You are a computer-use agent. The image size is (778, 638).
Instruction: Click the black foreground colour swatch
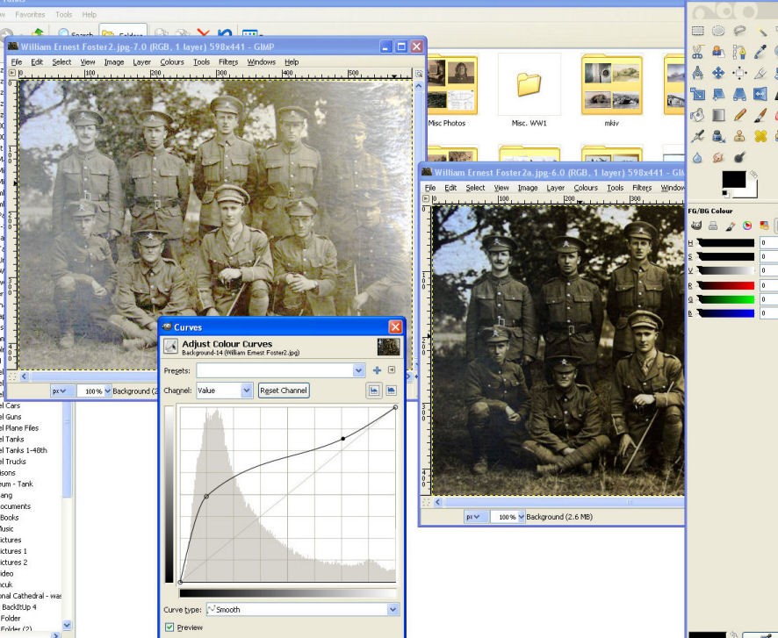click(x=732, y=181)
